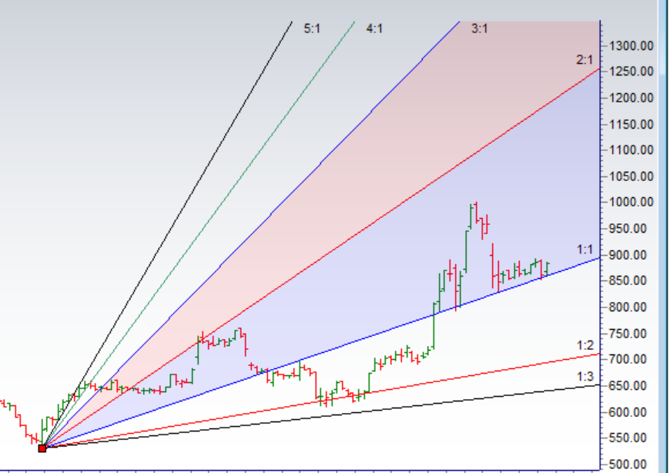The width and height of the screenshot is (670, 473).
Task: Select the 1:3 line label
Action: (x=585, y=376)
